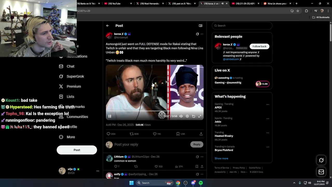Click the gray Reply button
Image resolution: width=332 pixels, height=187 pixels.
point(197,144)
